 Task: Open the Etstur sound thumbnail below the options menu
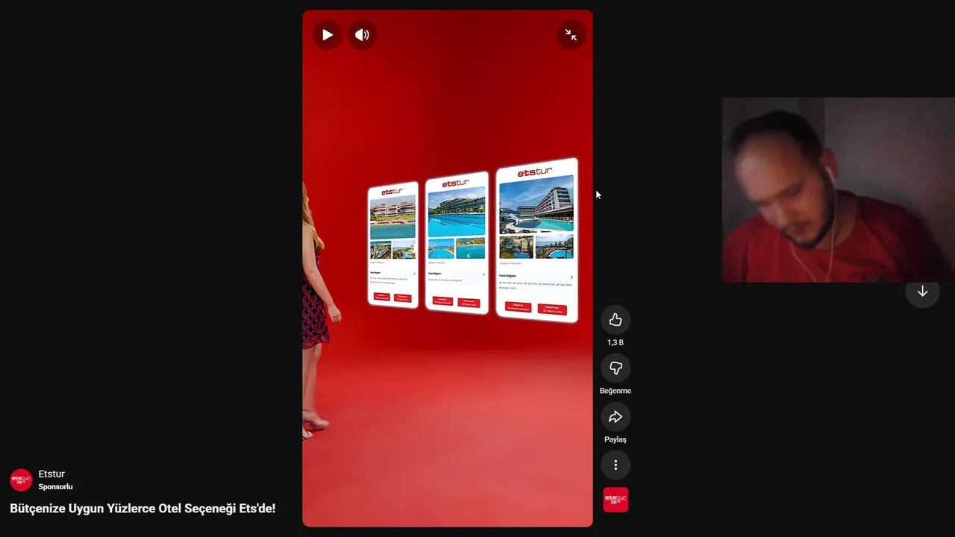(x=616, y=500)
